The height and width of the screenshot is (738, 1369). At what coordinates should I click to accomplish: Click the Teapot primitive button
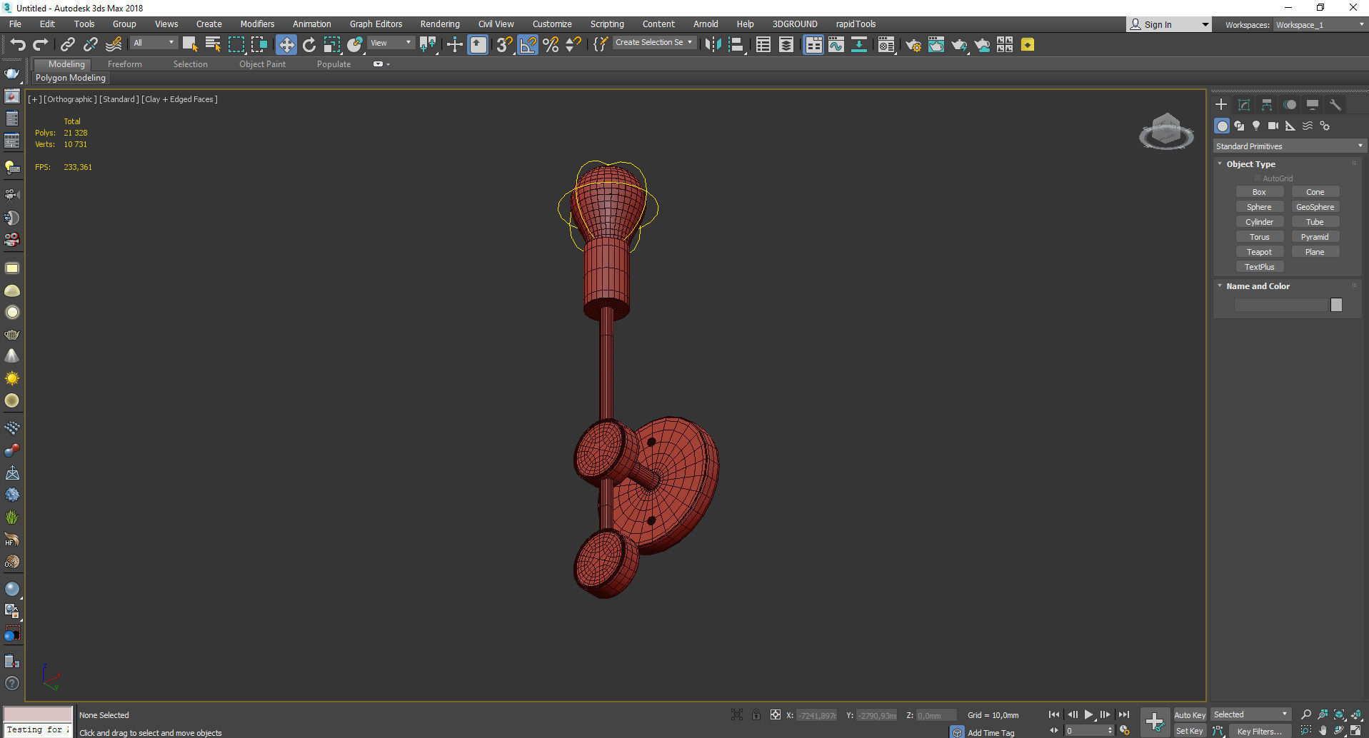tap(1259, 252)
